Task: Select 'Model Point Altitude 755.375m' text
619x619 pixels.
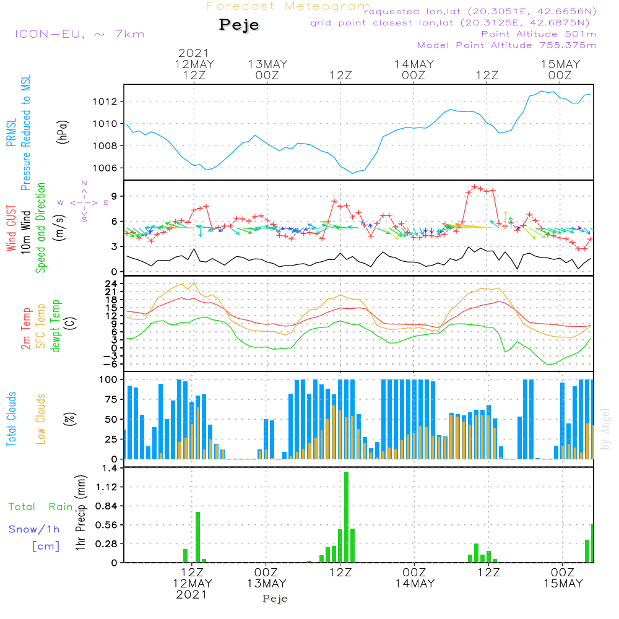Action: 507,45
